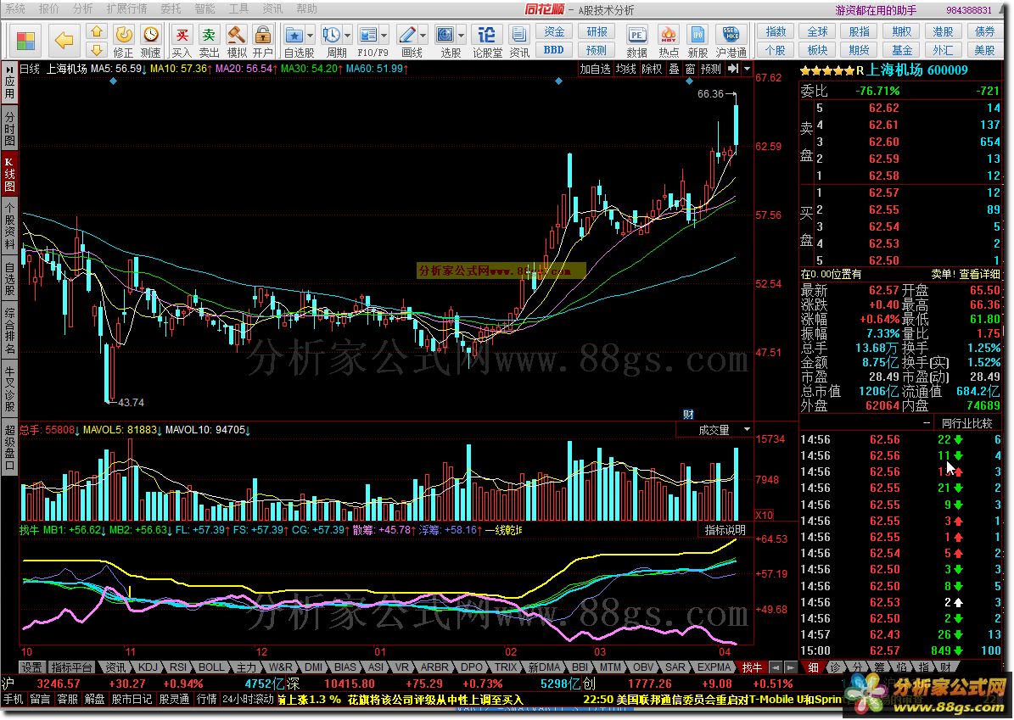Click the 研报 research report button
The image size is (1014, 720).
[597, 31]
